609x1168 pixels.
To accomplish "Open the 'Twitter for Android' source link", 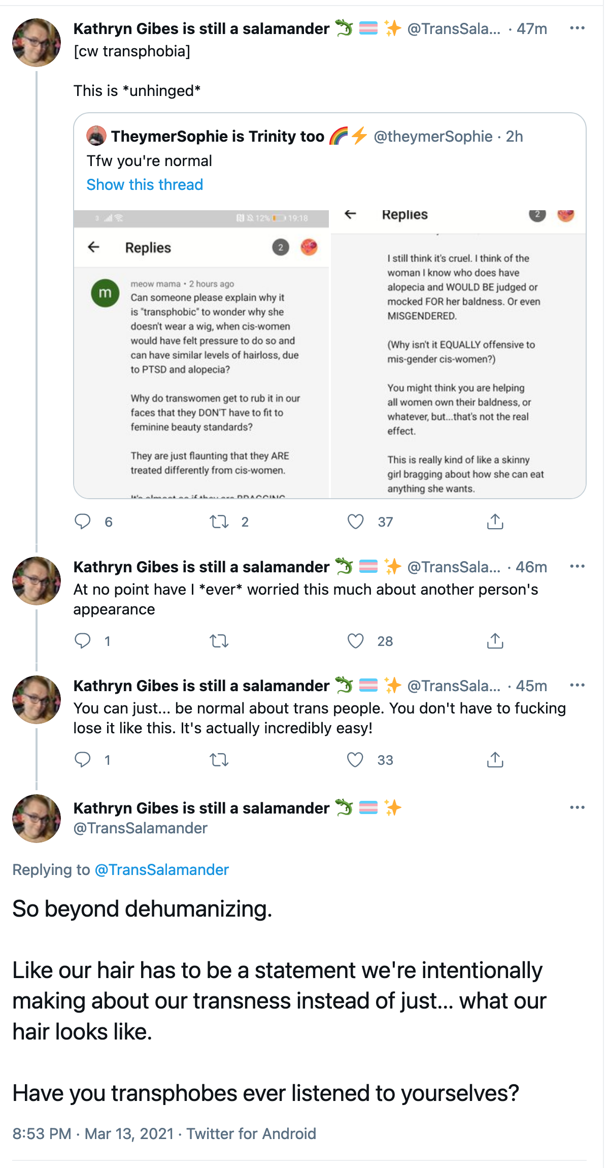I will [x=251, y=1133].
